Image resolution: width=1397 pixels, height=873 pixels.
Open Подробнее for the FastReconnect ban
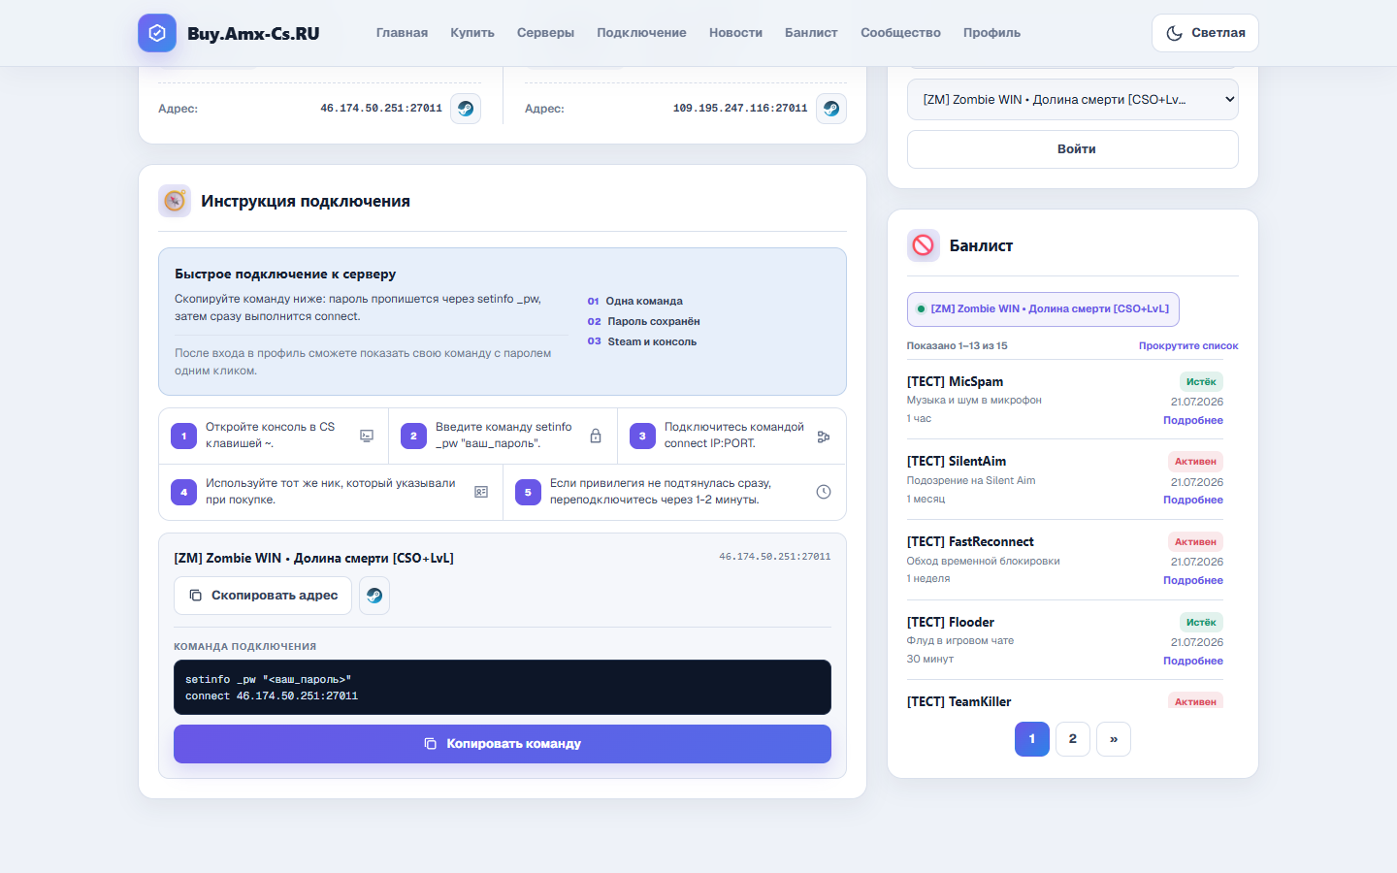coord(1193,580)
